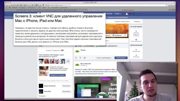Click Вадим Приходько's name in invite list
180x101 pixels.
pyautogui.click(x=50, y=86)
